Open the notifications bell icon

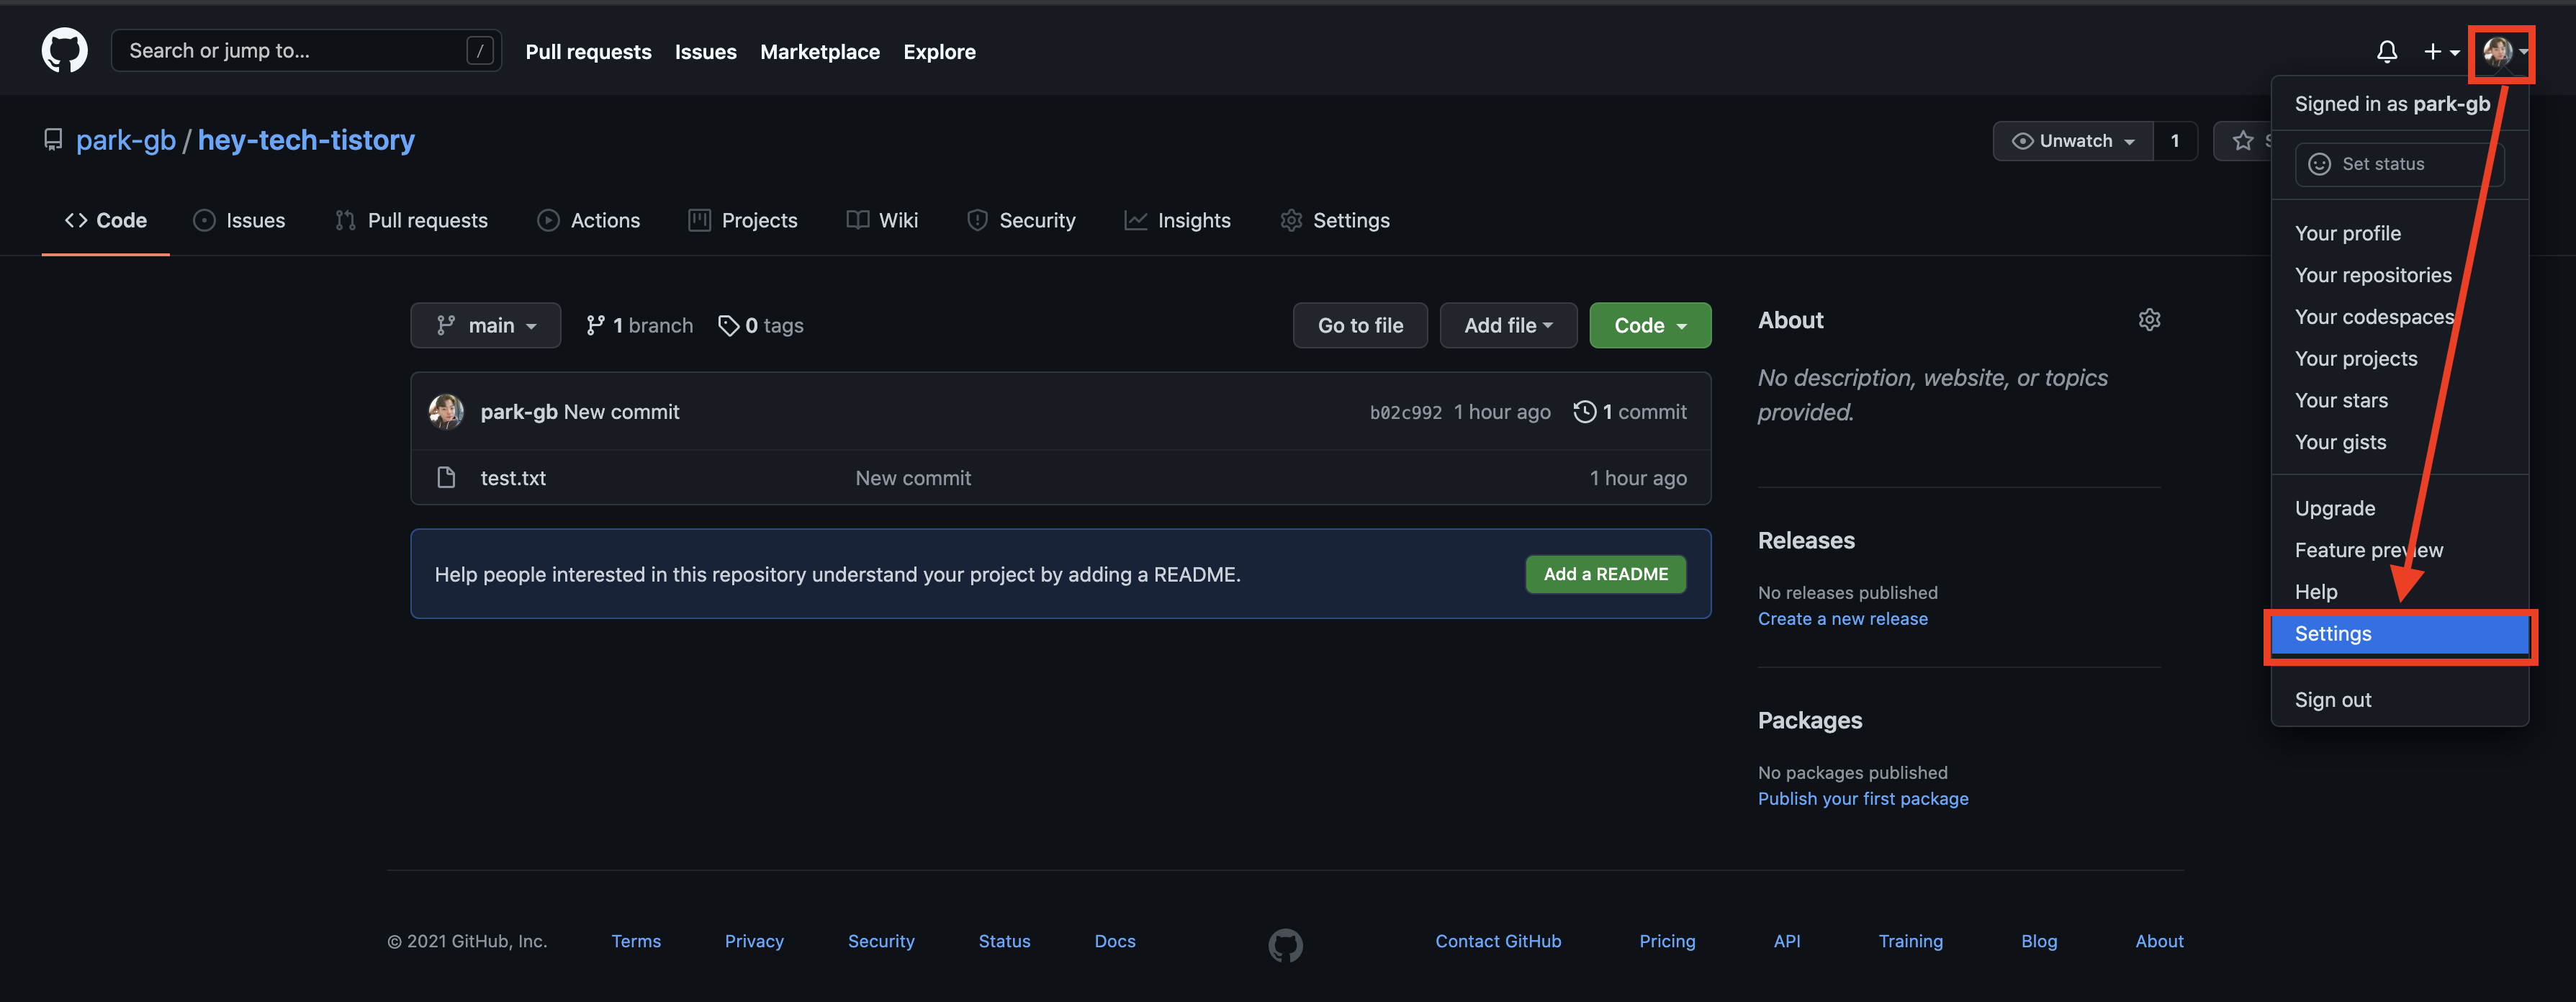(2386, 51)
